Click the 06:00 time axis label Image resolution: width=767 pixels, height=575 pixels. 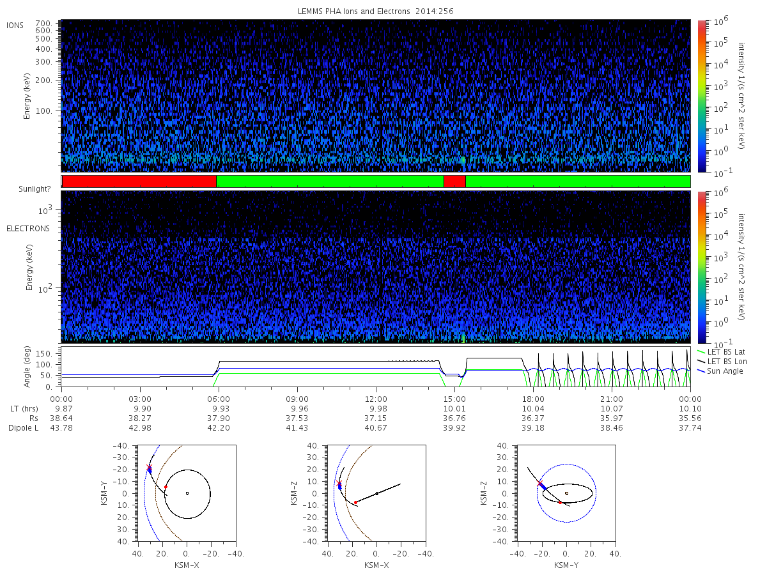[x=219, y=399]
